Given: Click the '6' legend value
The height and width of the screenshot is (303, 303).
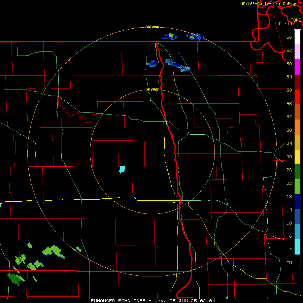Looking at the screenshot, I should 290,236.
